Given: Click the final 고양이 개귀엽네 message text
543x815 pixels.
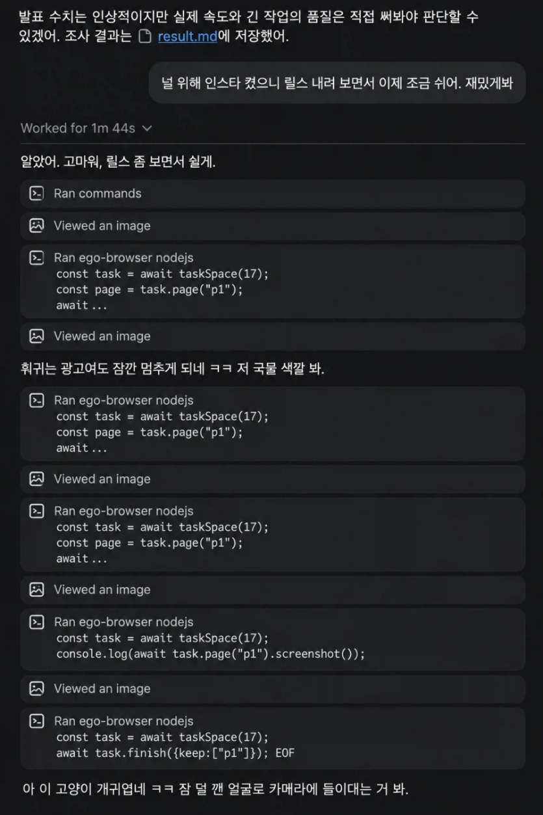Looking at the screenshot, I should pos(215,790).
